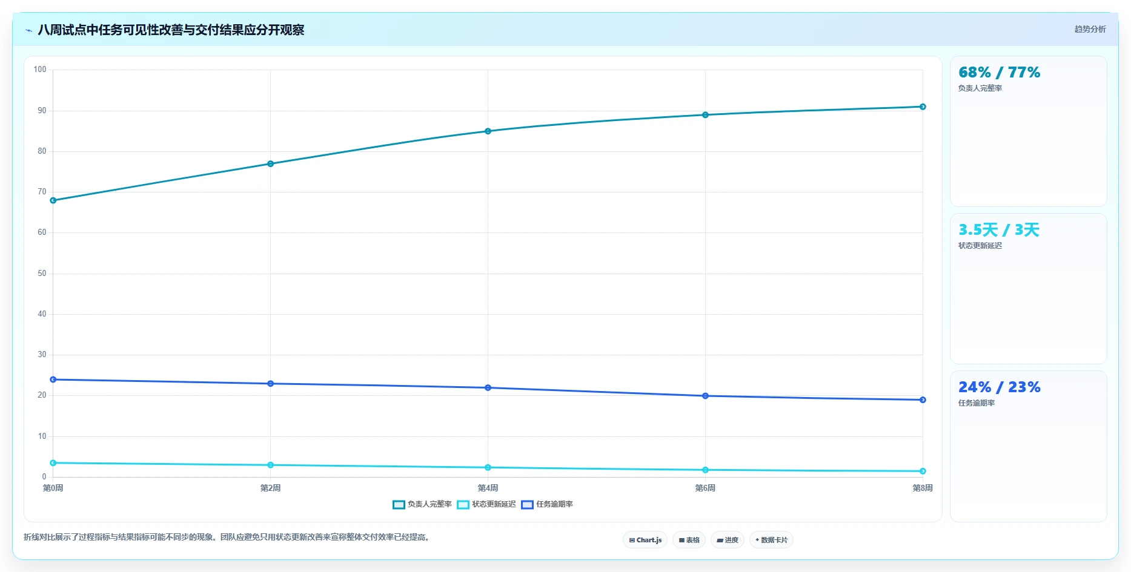
Task: Select the 任务逾期率 data point at 第8周
Action: tap(923, 400)
